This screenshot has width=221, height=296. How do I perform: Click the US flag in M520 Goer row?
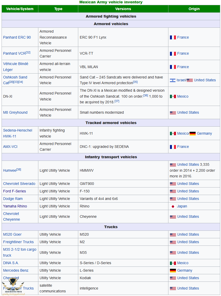coord(173,235)
